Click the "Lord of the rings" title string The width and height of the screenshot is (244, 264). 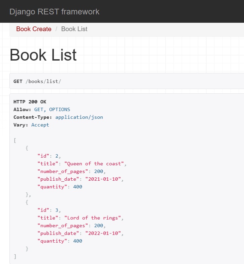pyautogui.click(x=93, y=218)
